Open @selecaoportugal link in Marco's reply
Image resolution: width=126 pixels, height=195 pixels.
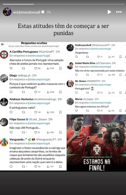coord(101,103)
